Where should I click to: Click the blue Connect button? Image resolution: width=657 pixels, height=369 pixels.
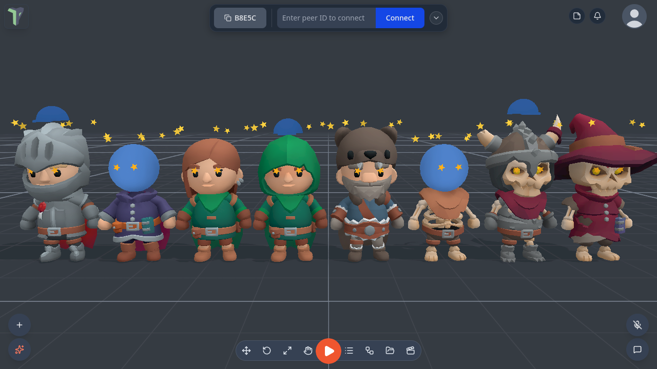(400, 18)
